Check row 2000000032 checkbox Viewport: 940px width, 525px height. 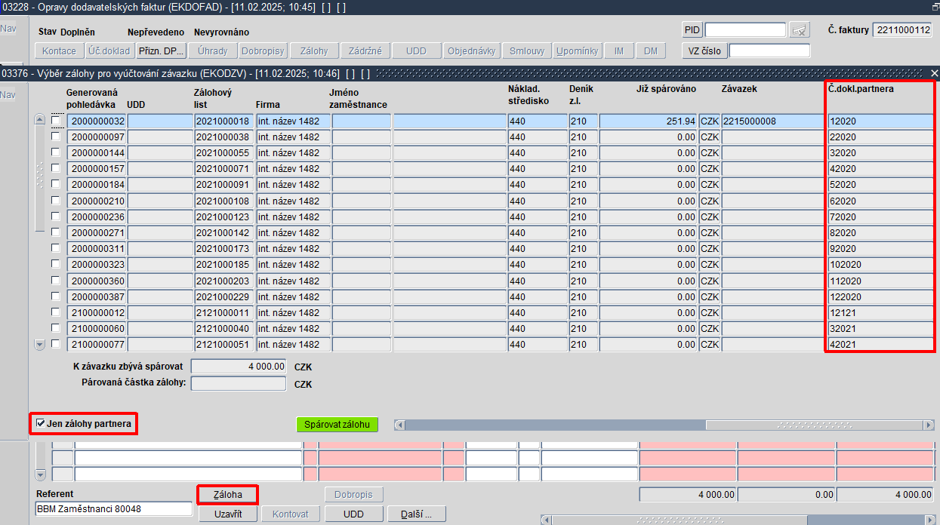click(x=56, y=121)
